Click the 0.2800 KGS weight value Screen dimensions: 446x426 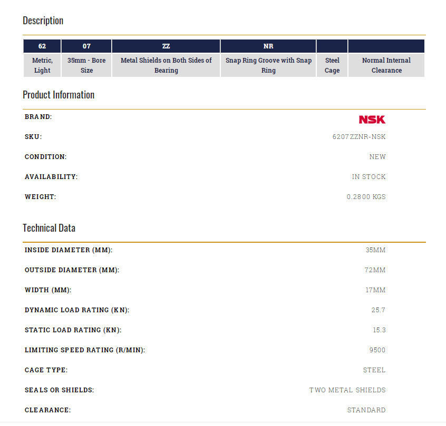click(x=366, y=197)
